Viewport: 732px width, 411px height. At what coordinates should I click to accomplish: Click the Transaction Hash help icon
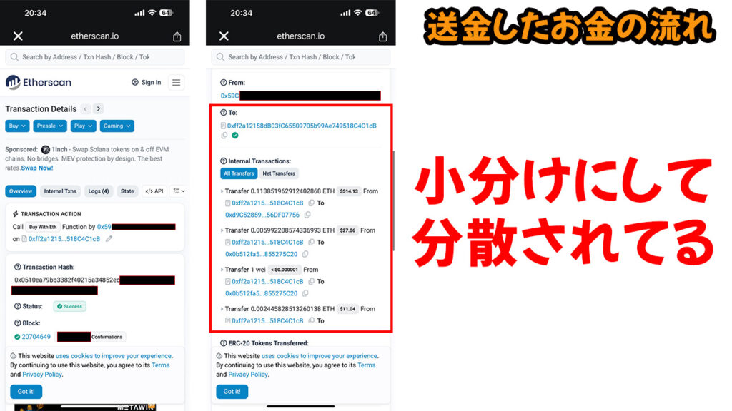[17, 267]
